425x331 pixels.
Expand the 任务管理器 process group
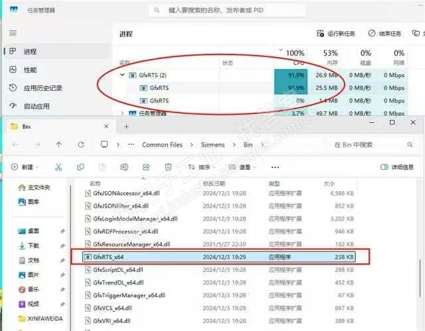122,113
